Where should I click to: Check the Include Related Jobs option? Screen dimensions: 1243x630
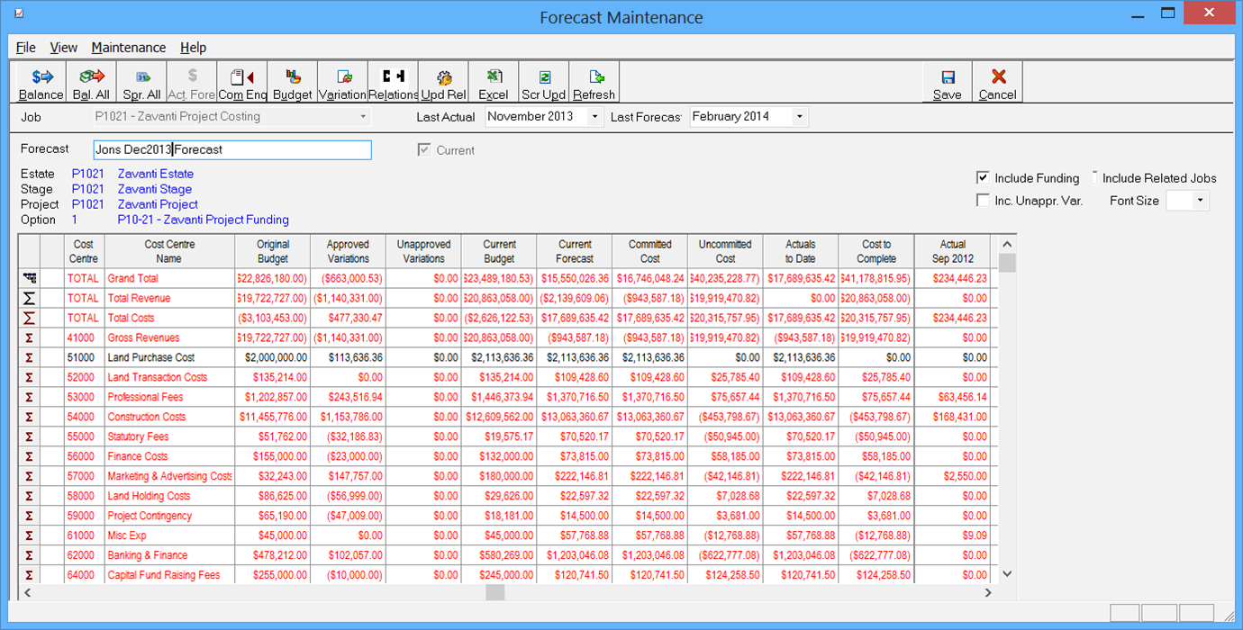pos(1094,177)
